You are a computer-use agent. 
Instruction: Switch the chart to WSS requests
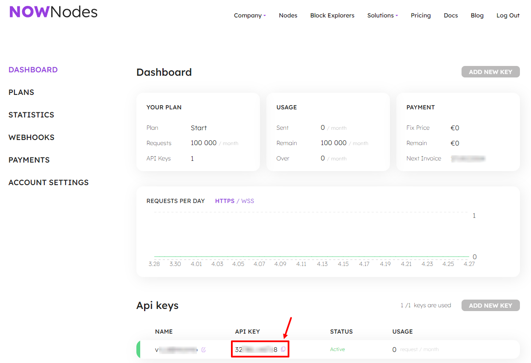tap(248, 201)
